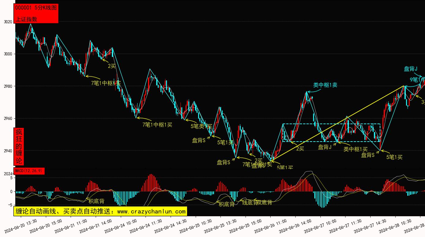Image resolution: width=425 pixels, height=237 pixels.
Task: Click the 7笔1中枢1买 label below 2960 level
Action: point(157,124)
